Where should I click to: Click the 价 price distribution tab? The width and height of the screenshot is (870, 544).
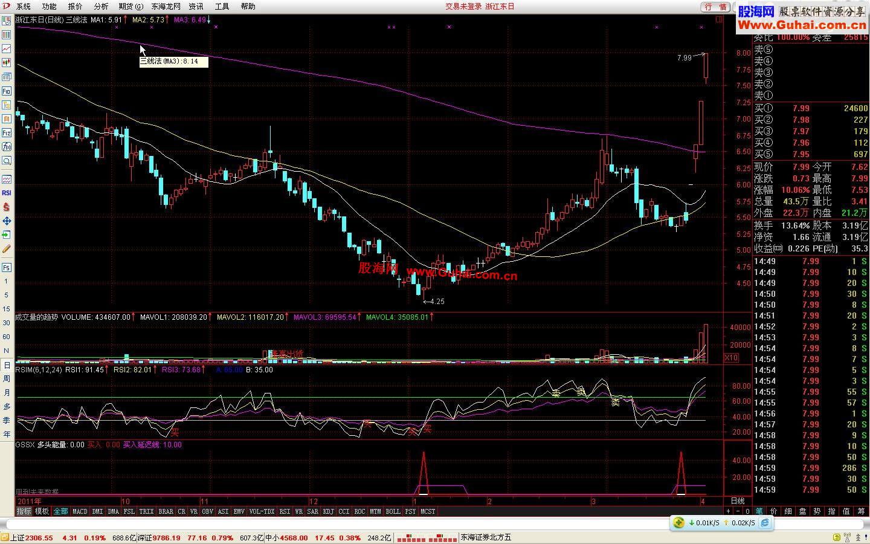tap(774, 511)
